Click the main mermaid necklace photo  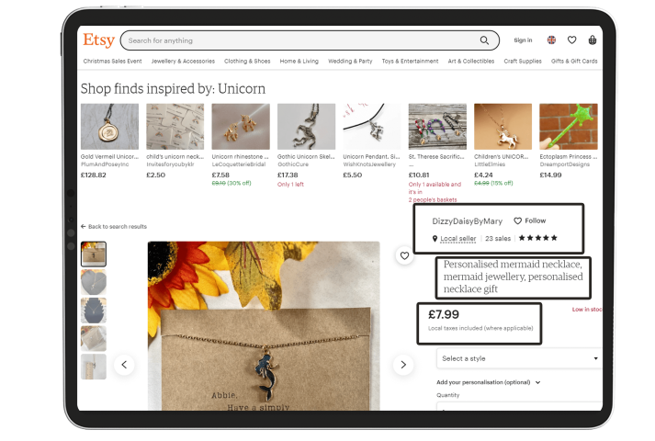coord(264,326)
